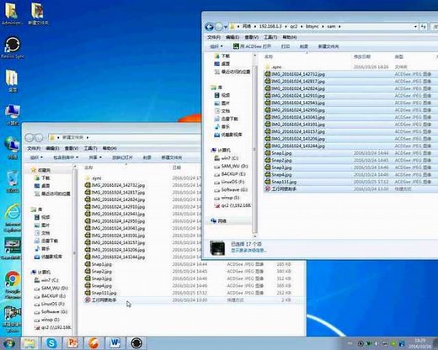This screenshot has height=350, width=438.
Task: Open address bar history dropdown arrow
Action: 415,26
